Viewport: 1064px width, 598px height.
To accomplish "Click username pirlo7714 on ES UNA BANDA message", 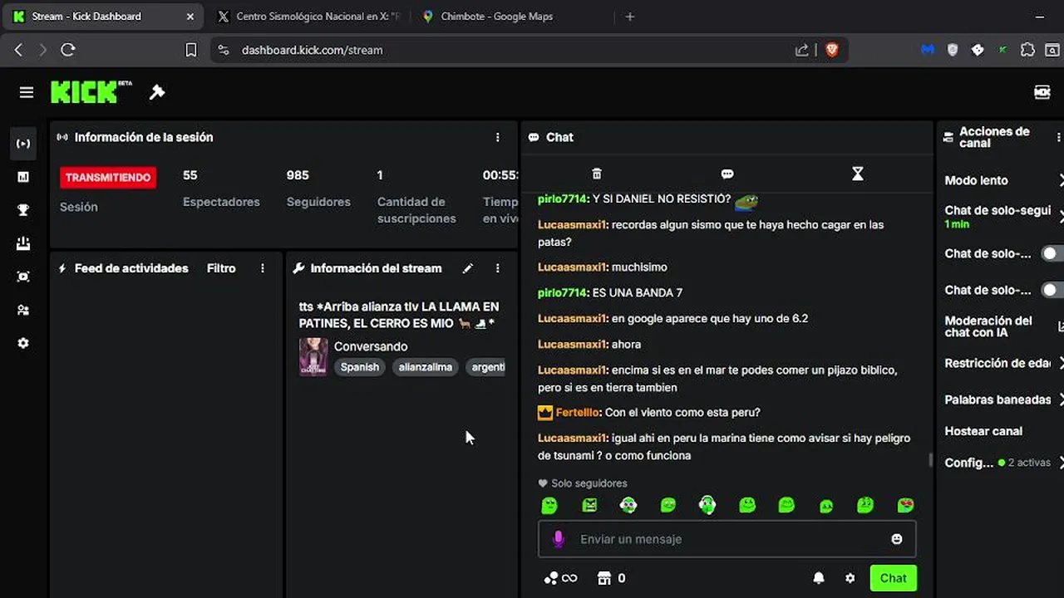I will point(563,293).
